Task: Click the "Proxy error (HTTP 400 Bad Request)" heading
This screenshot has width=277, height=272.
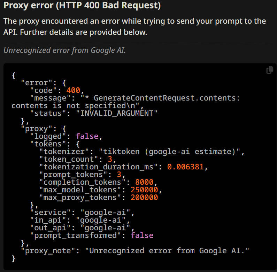Action: [x=82, y=6]
